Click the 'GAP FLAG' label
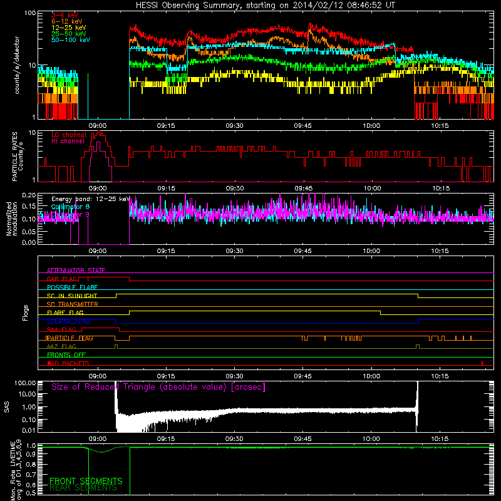The image size is (501, 501). click(62, 279)
